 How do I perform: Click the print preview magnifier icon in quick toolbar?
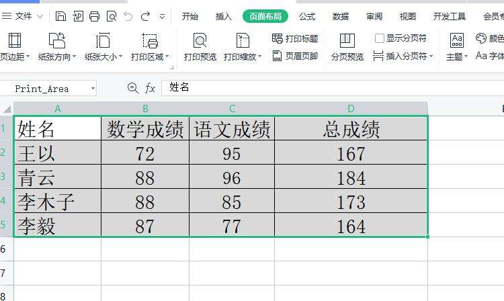(112, 16)
